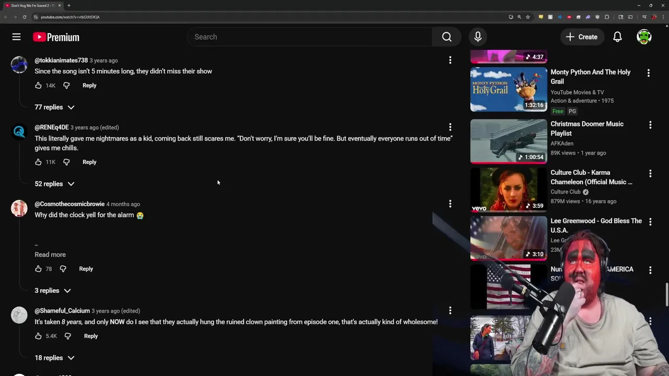Open more options for Christmas Doomer Music Playlist
Viewport: 669px width, 376px height.
650,125
